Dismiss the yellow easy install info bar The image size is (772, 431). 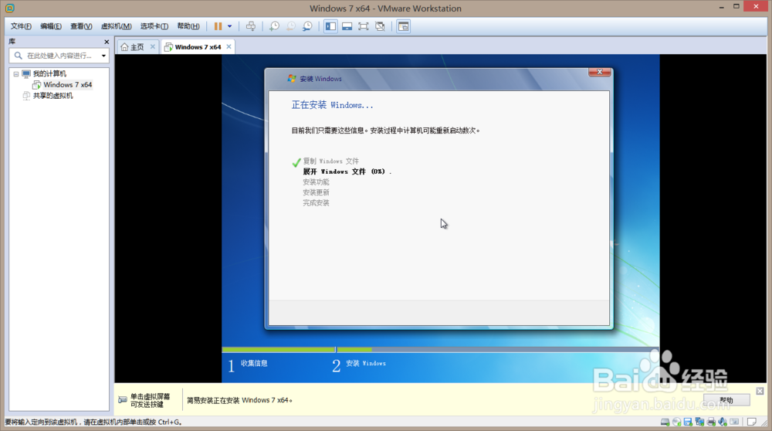point(760,391)
